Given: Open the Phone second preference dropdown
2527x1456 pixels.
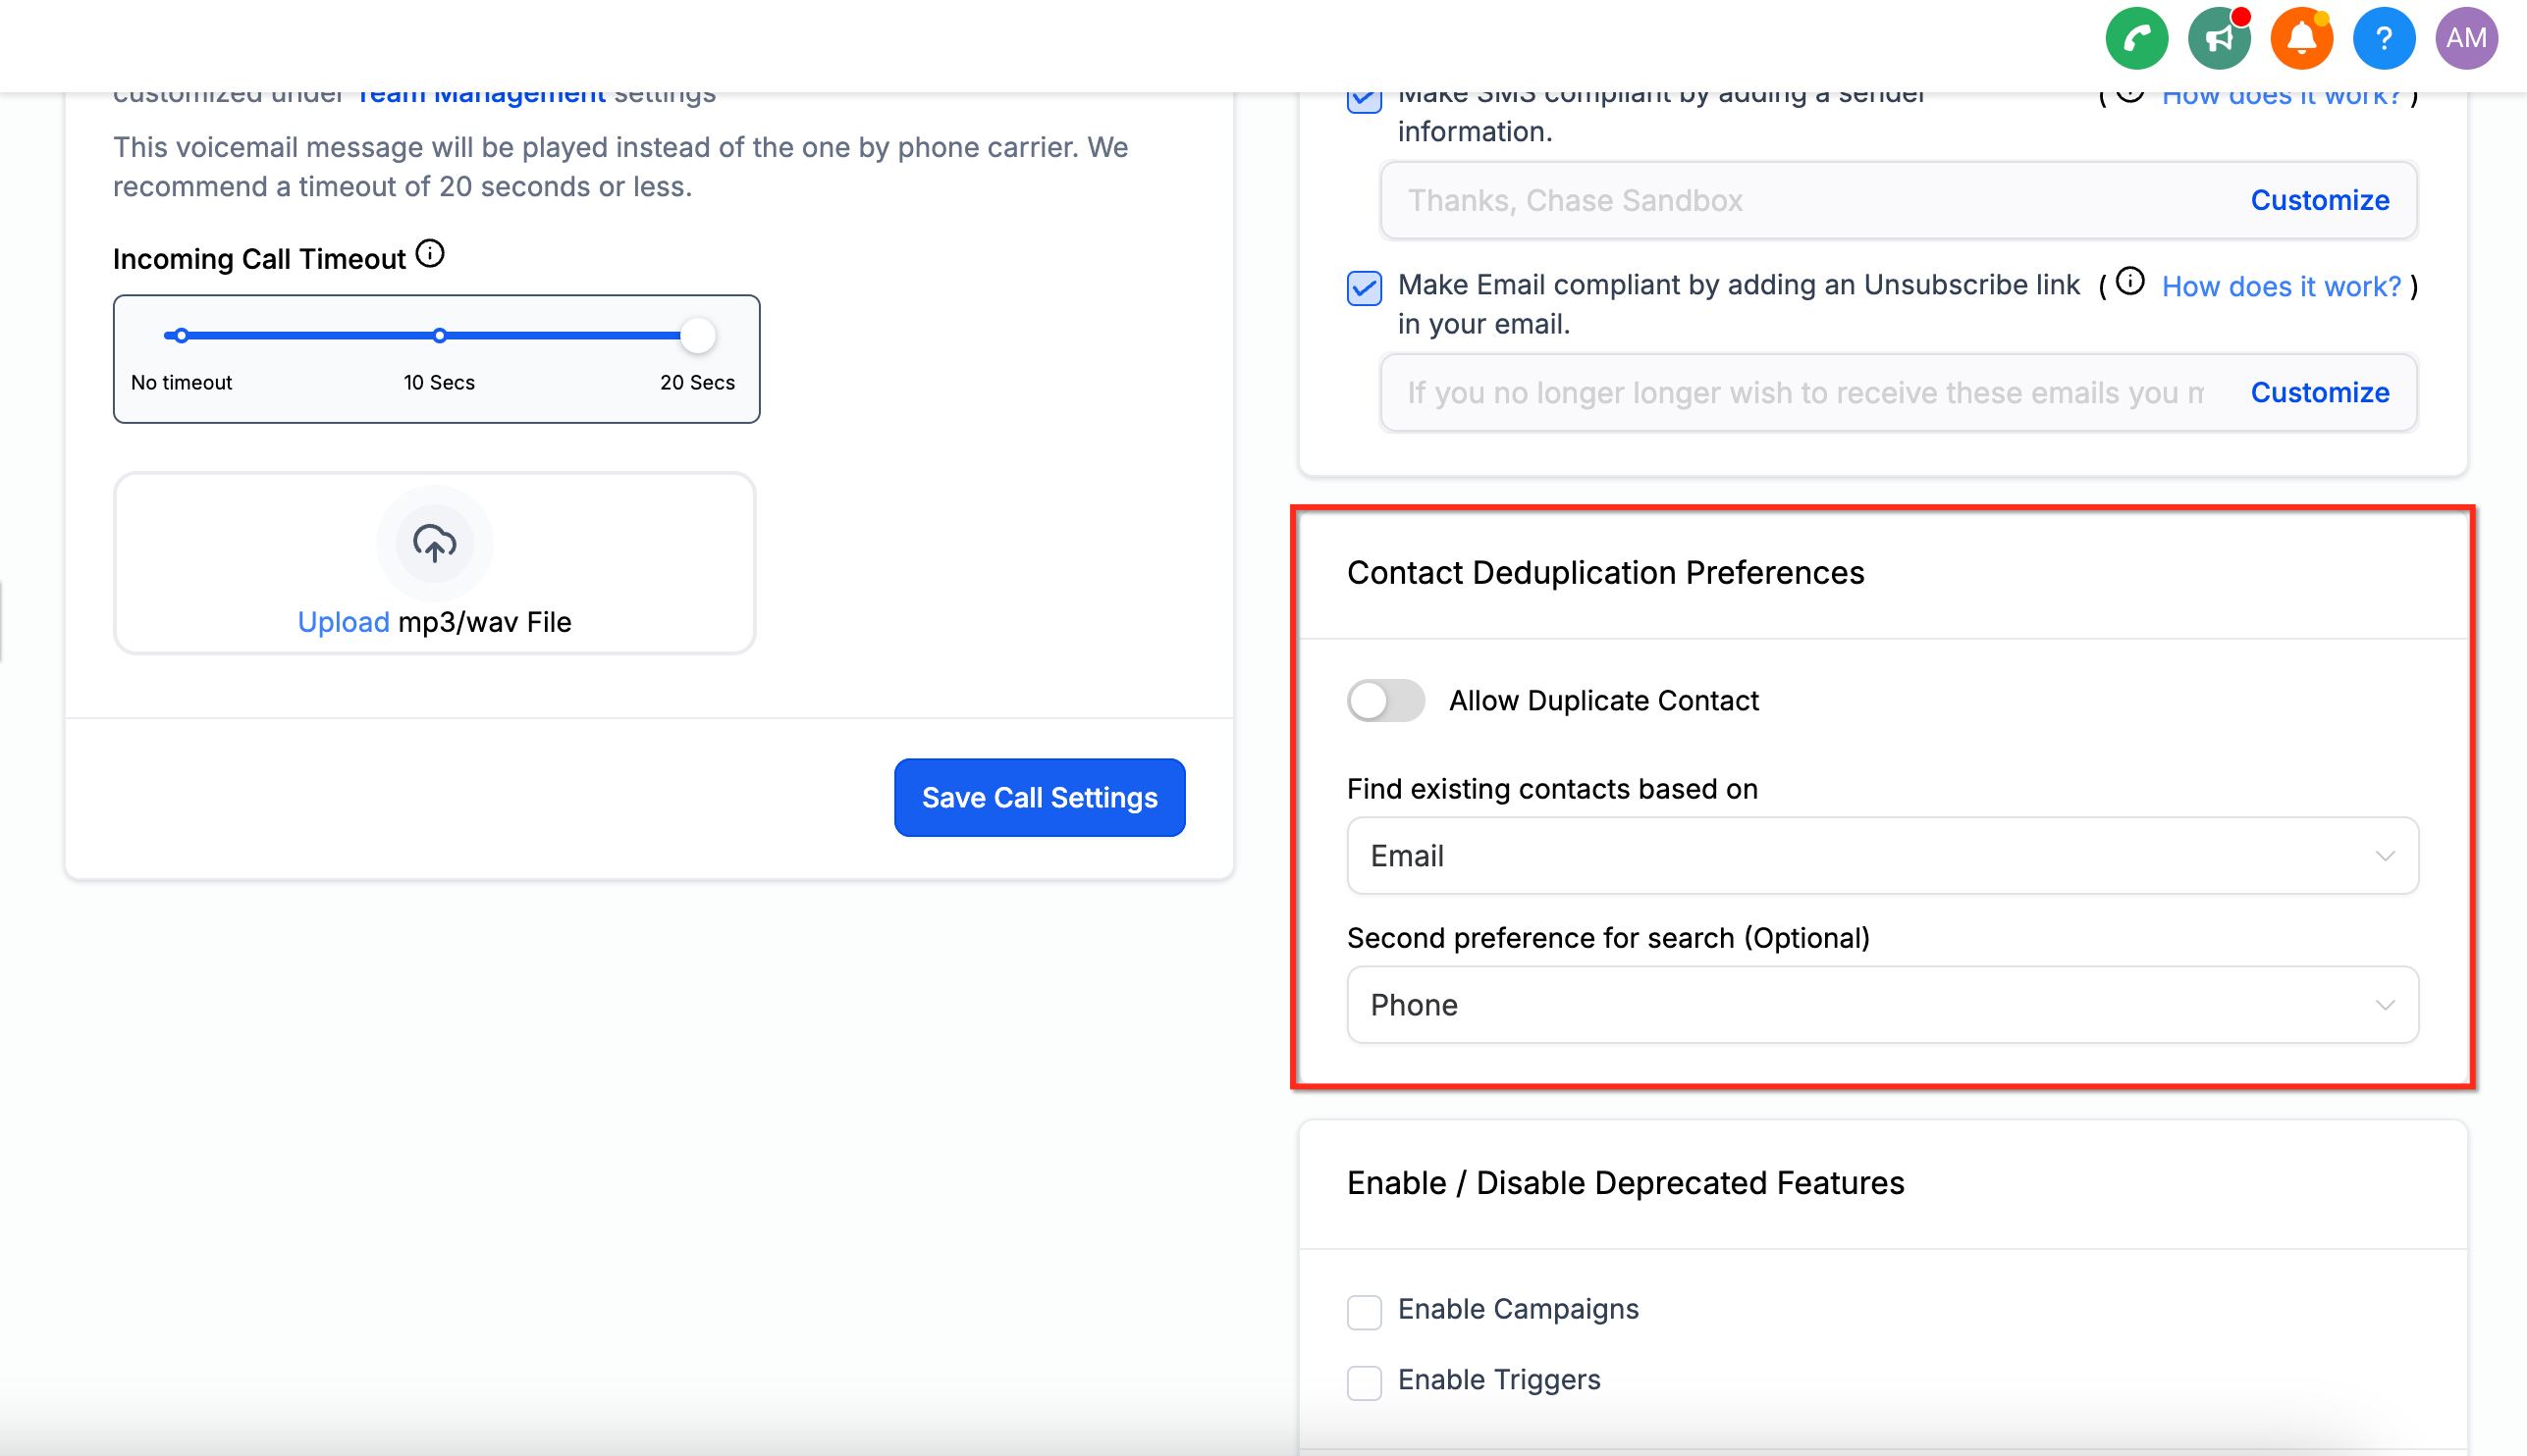Looking at the screenshot, I should click(x=1882, y=1005).
